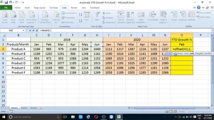Select cell containing Product C
Image resolution: width=214 pixels, height=120 pixels.
18,59
